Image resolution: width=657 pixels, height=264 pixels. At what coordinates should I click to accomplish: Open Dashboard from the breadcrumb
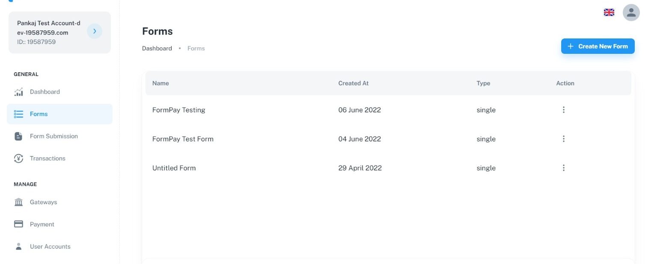point(157,48)
